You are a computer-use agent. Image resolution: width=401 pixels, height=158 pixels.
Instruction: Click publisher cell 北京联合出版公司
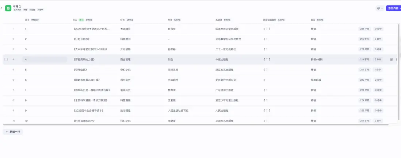pos(226,80)
